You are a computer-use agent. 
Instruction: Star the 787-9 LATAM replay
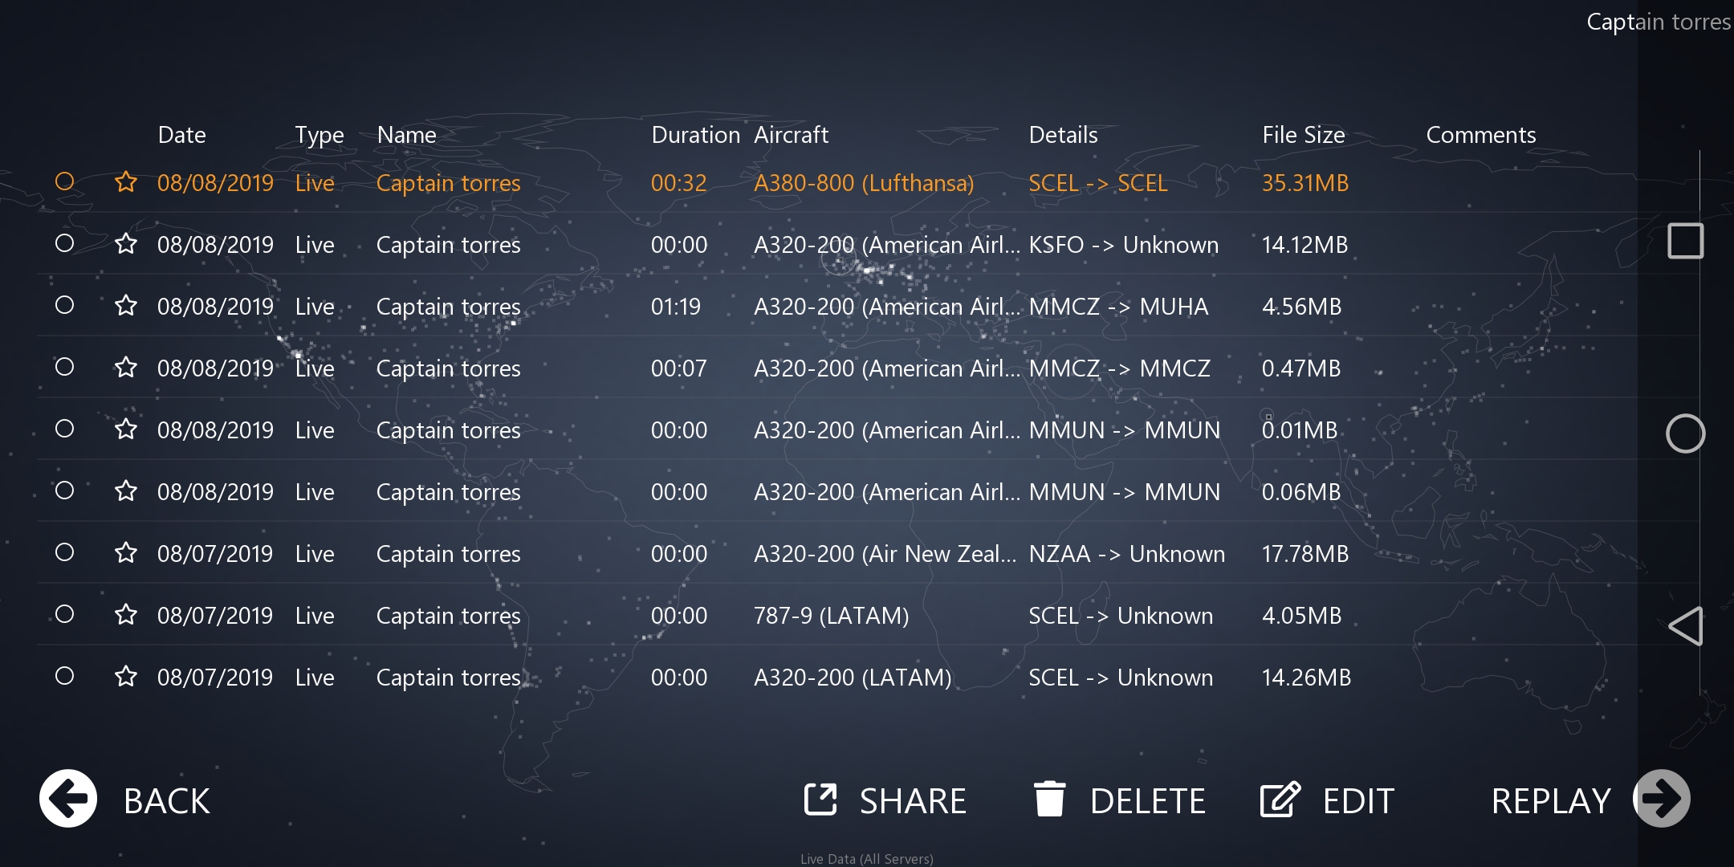pyautogui.click(x=126, y=615)
